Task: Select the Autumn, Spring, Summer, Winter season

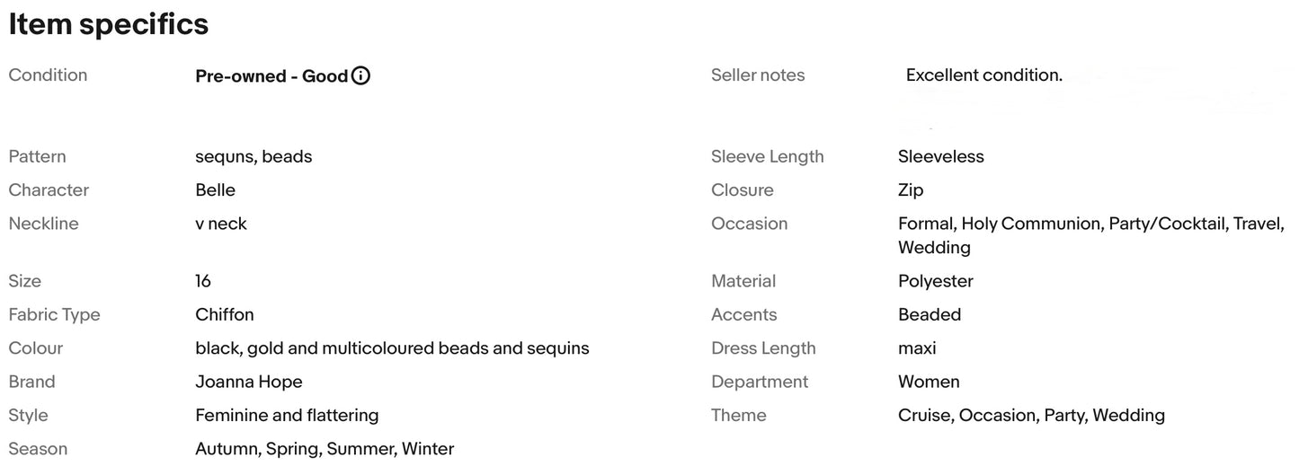Action: 325,449
